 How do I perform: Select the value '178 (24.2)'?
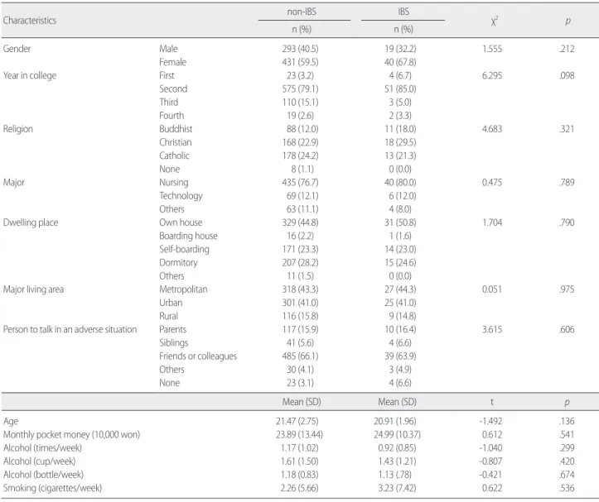click(300, 155)
